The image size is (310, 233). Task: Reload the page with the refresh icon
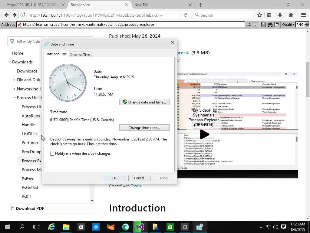(185, 15)
